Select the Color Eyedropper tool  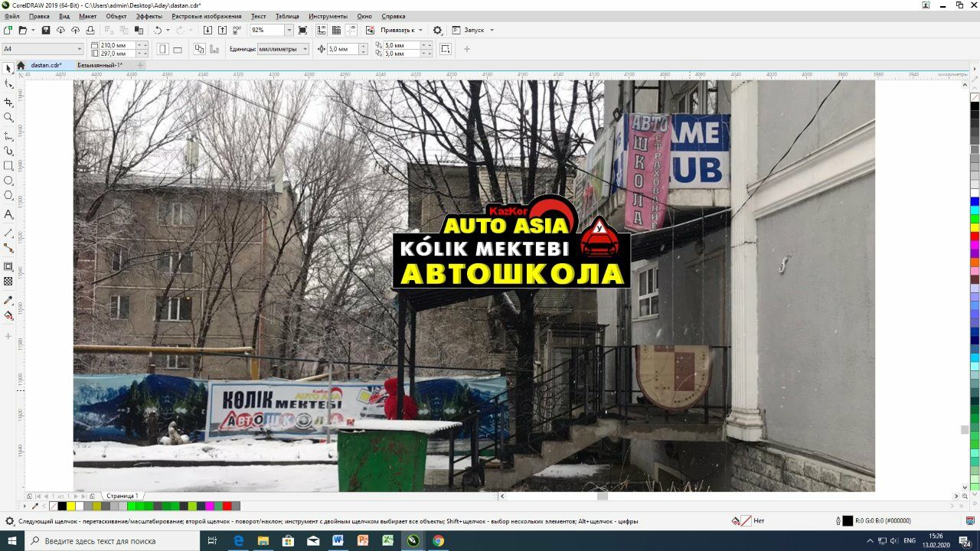[x=8, y=300]
